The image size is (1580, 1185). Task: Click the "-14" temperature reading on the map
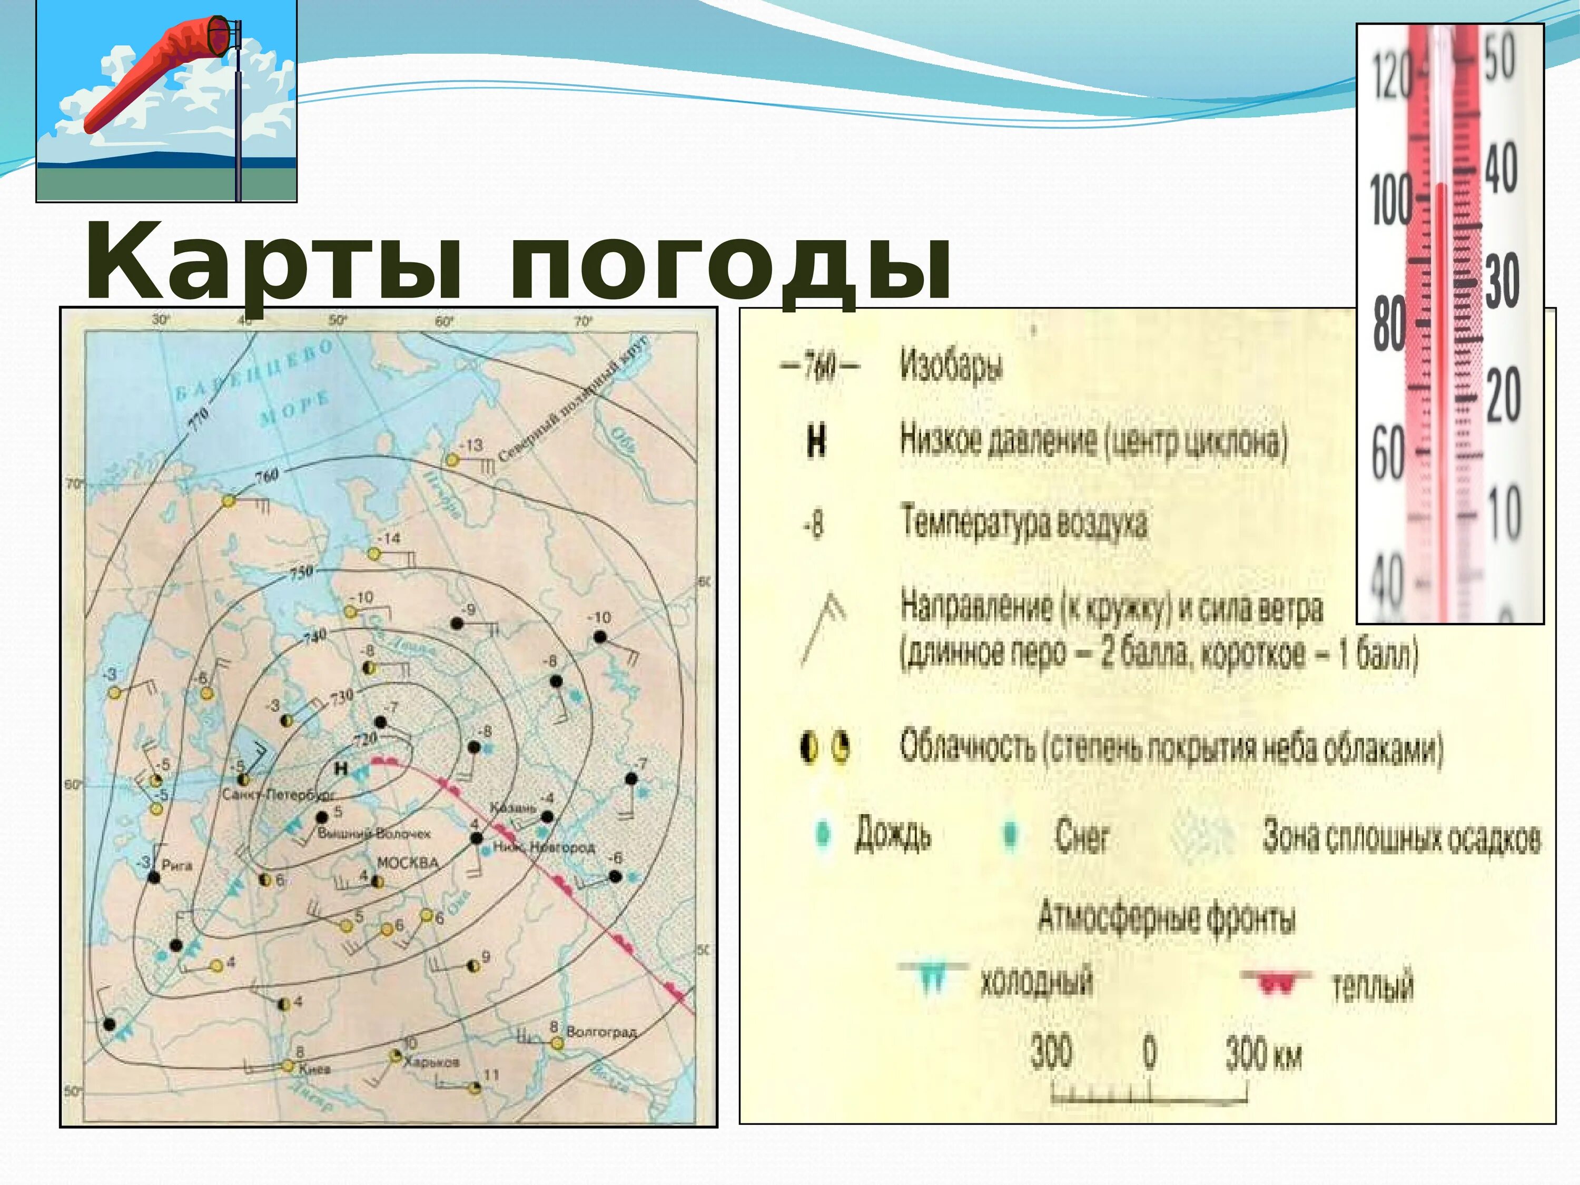tap(389, 538)
